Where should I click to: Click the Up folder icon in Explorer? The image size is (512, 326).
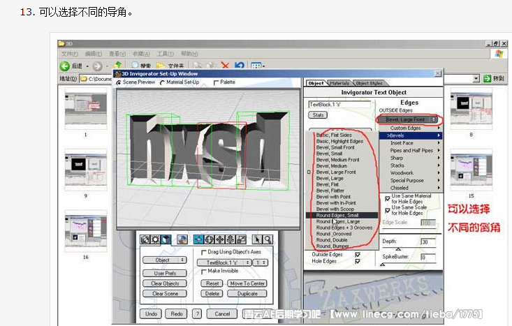(118, 65)
